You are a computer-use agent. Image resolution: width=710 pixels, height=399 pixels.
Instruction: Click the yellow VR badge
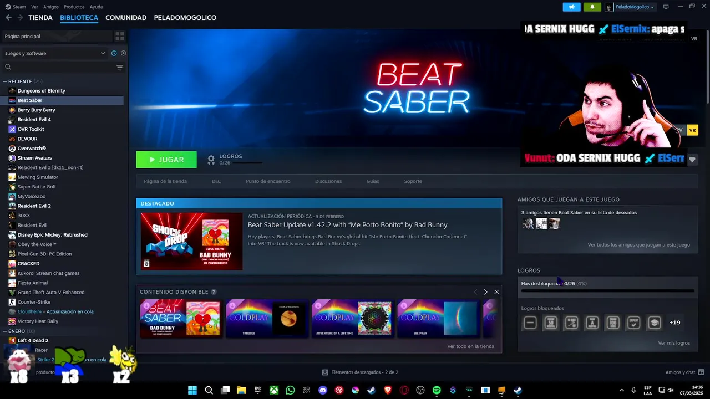(692, 130)
